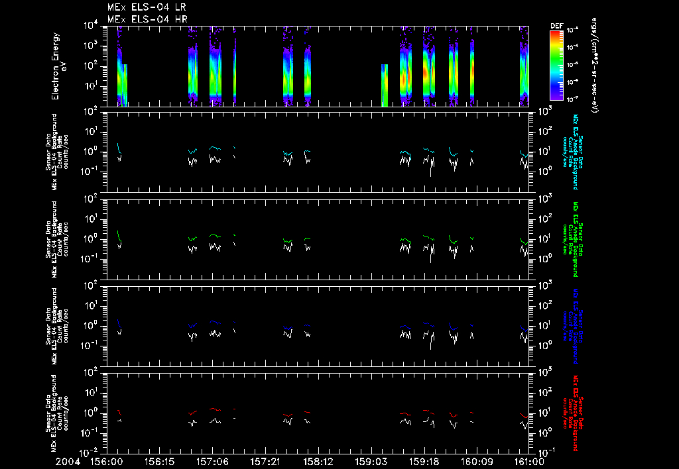Click the 10^4 tick label on the spectrogram axis
This screenshot has width=679, height=469.
[x=90, y=26]
